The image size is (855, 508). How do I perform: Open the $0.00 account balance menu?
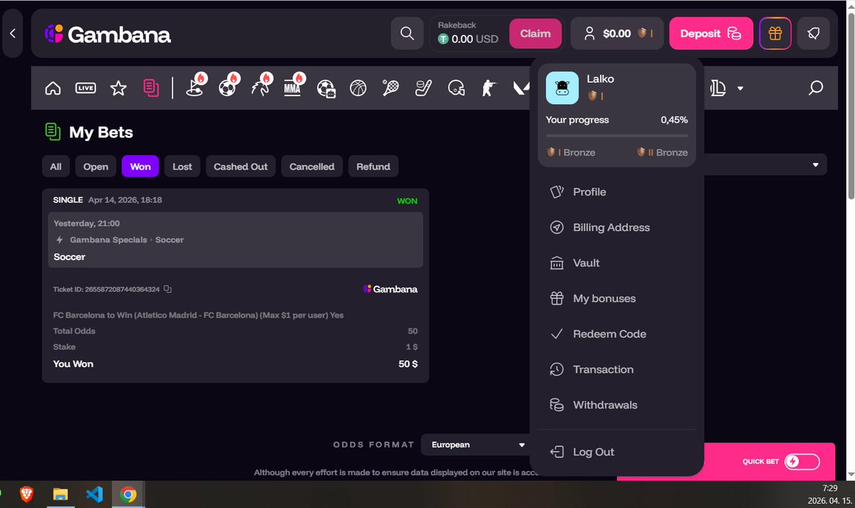617,33
